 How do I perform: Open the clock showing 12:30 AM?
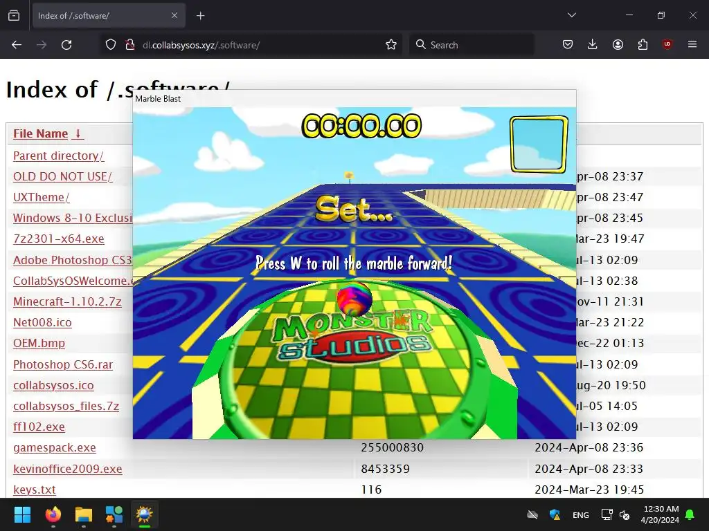660,514
